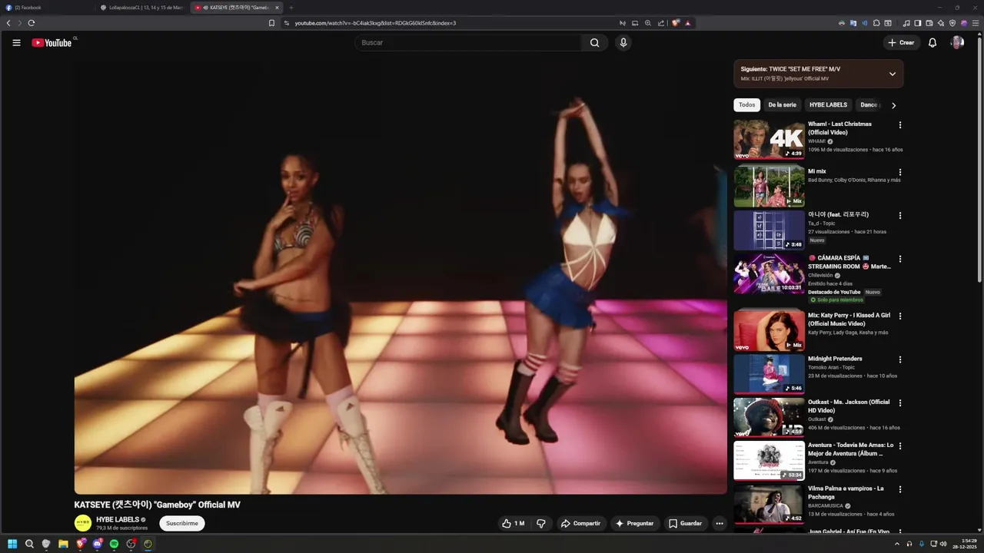This screenshot has width=984, height=553.
Task: Reload the page with browser refresh icon
Action: tap(32, 23)
